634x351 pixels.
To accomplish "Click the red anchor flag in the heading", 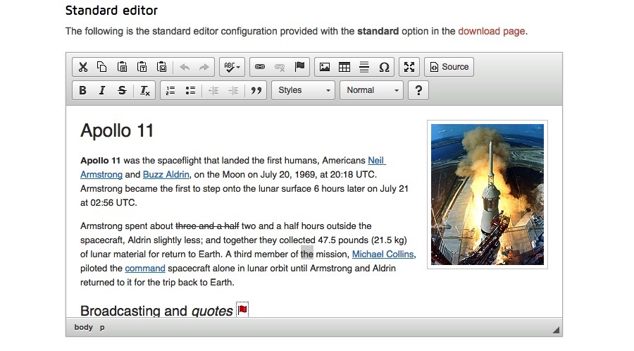I will tap(242, 309).
